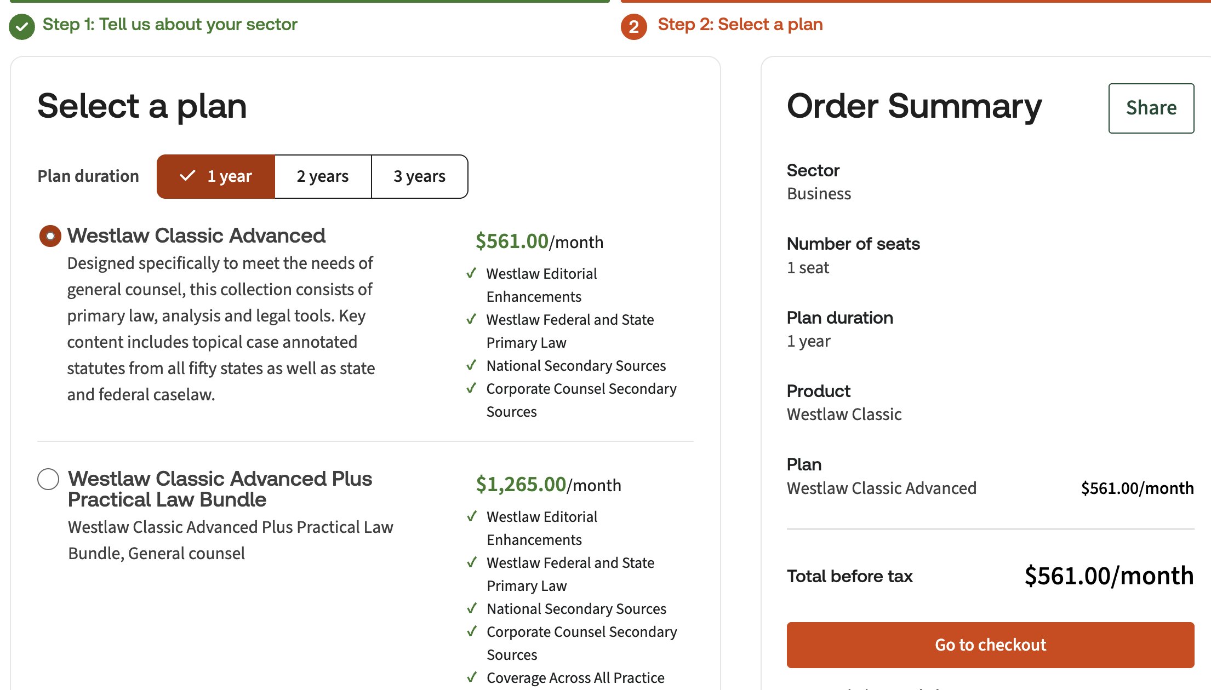Screen dimensions: 1211x690
Task: Click checkmark beside Westlaw Federal and State, second plan
Action: tap(472, 562)
